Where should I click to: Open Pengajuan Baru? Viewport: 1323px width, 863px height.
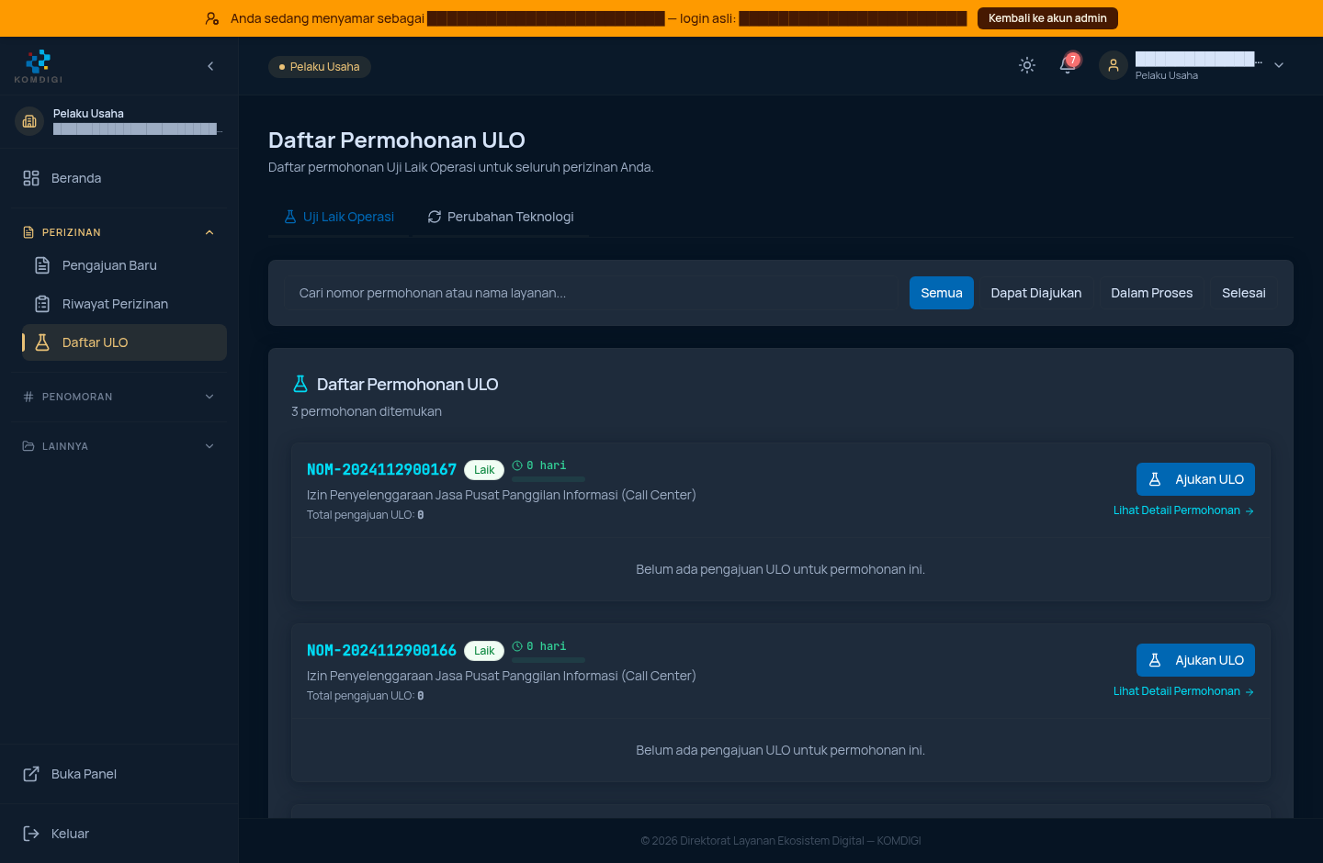point(124,265)
